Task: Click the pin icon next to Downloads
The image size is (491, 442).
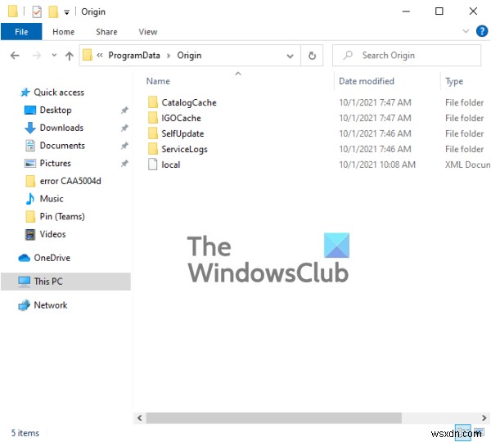Action: [x=124, y=128]
